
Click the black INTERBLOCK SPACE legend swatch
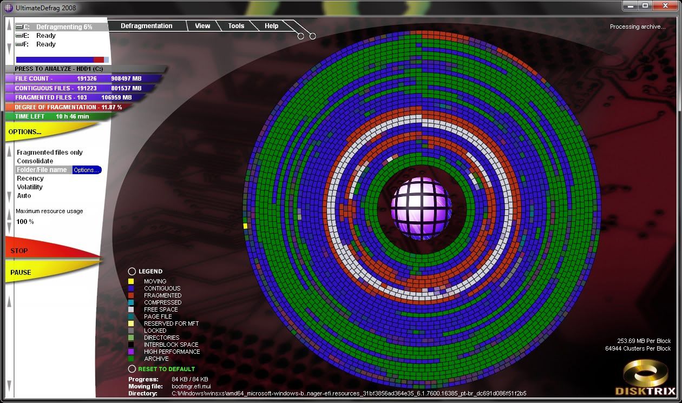(x=131, y=345)
